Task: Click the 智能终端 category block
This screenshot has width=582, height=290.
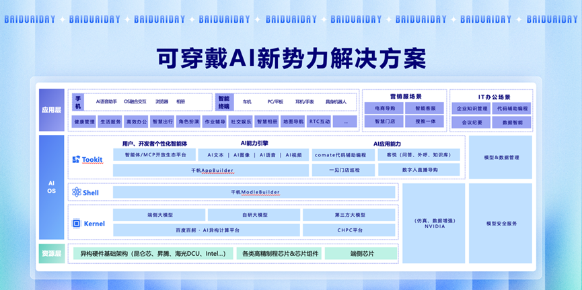Action: click(223, 102)
